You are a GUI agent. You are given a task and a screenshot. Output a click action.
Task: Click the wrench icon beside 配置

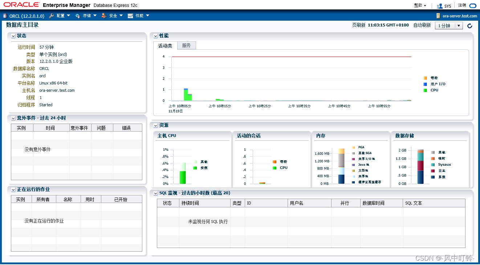click(52, 16)
